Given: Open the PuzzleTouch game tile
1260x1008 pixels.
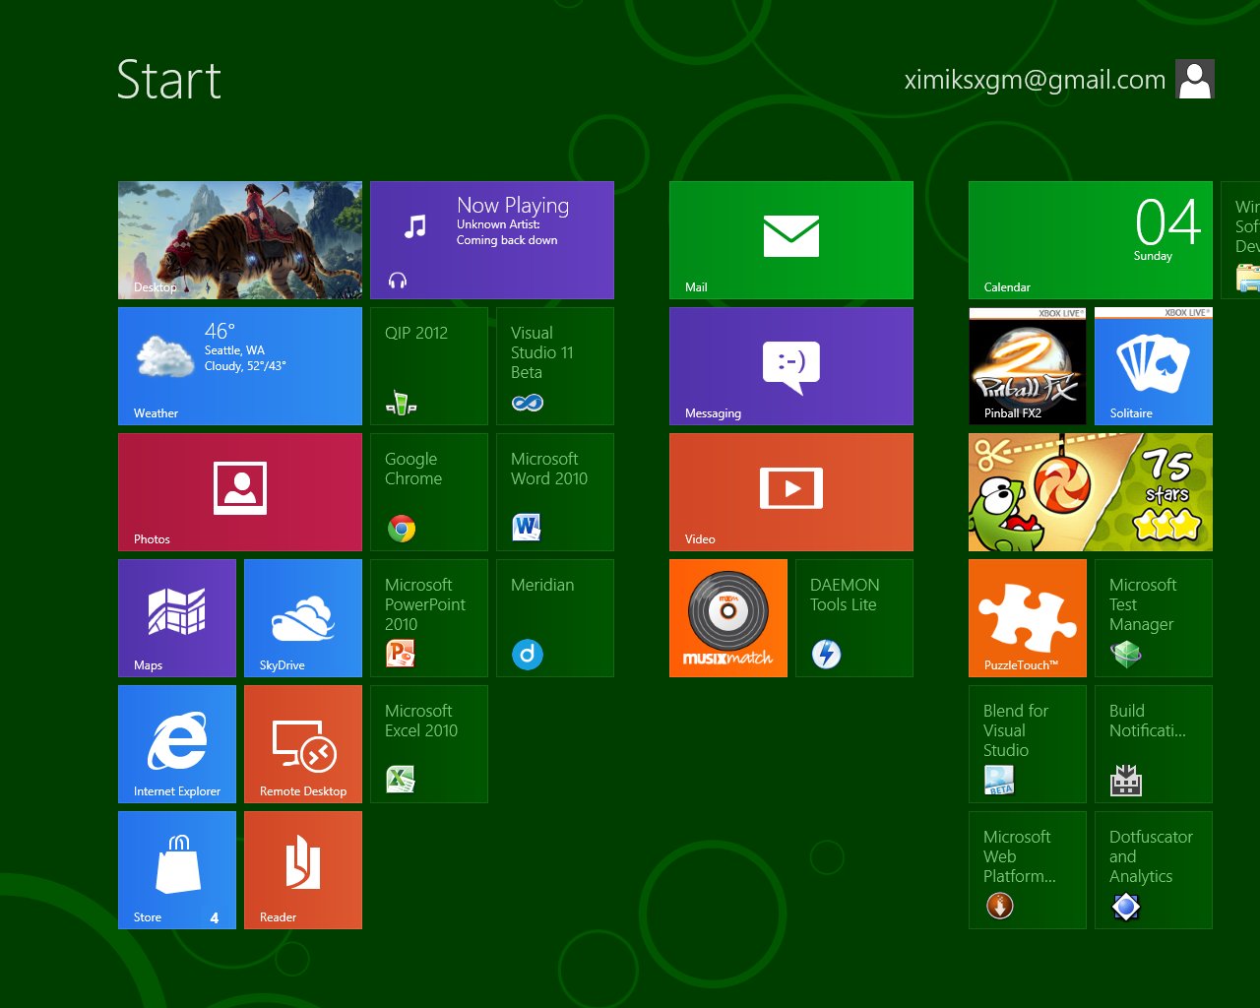Looking at the screenshot, I should pos(1028,618).
